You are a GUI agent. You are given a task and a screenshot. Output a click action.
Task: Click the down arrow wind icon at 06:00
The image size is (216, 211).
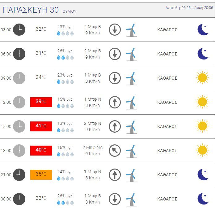point(115,54)
